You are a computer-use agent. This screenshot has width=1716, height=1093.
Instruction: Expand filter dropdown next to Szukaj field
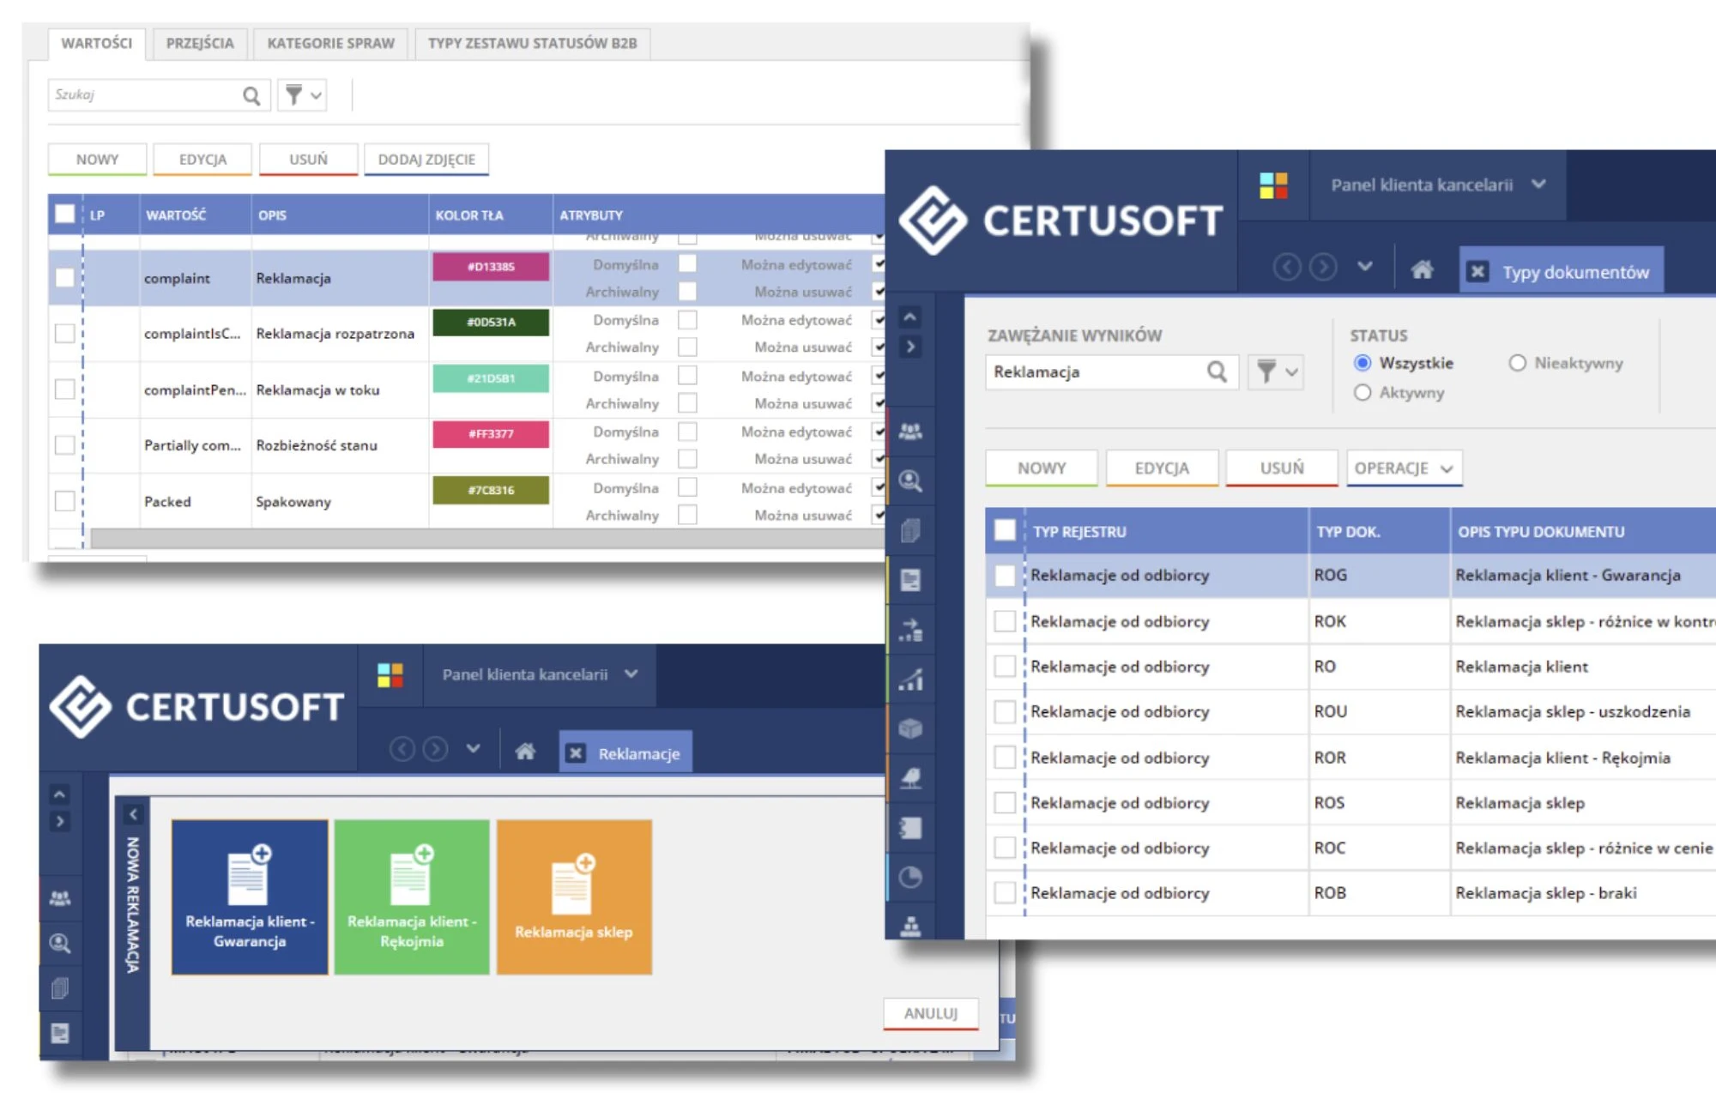303,95
